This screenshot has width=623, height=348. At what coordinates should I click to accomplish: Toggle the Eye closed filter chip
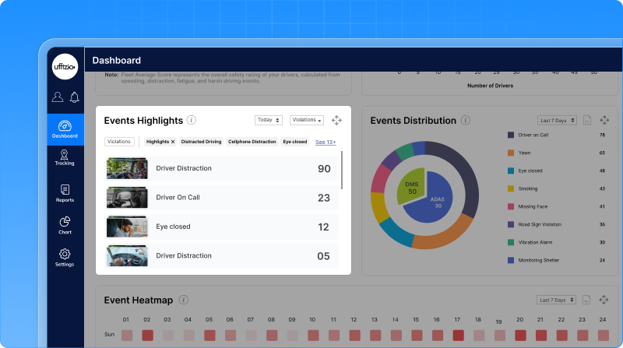(295, 142)
